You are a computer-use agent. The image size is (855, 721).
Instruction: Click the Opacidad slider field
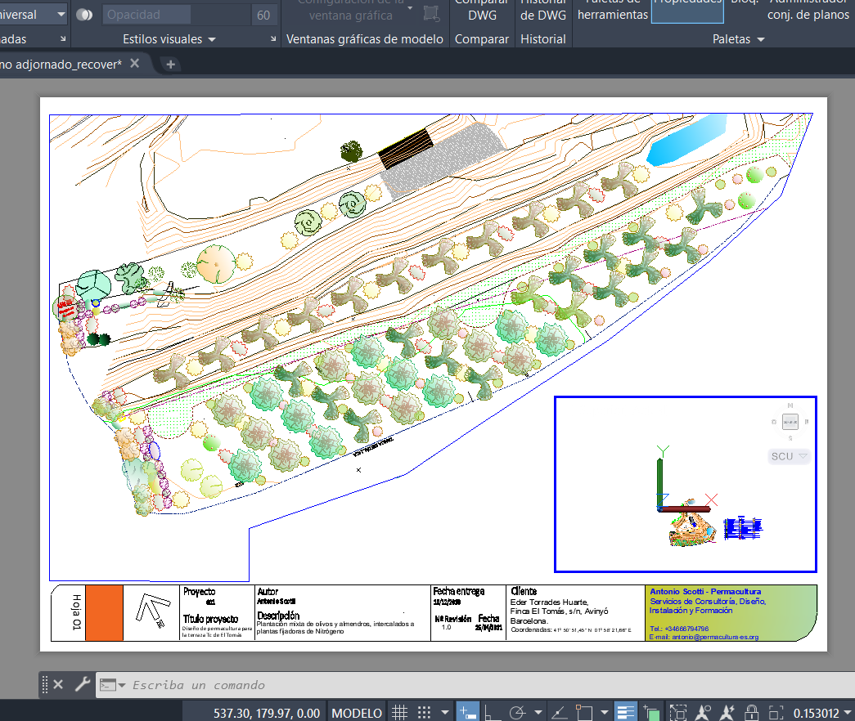146,15
